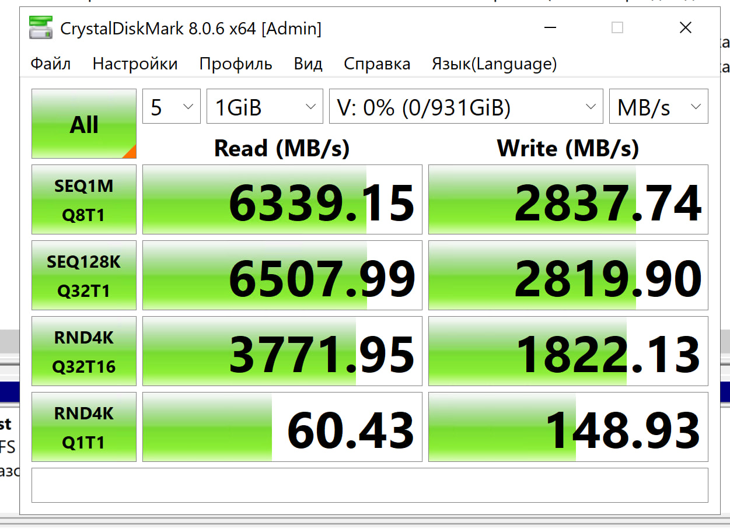Open the drive selector showing V: 0% (0/931GiB)

click(466, 107)
